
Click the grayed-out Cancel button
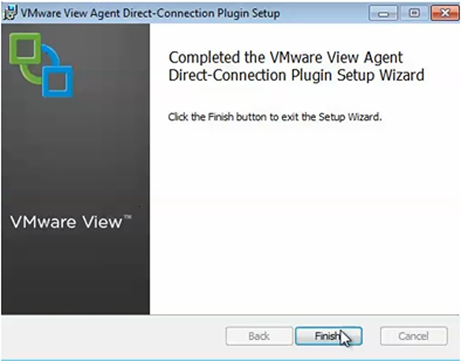click(x=414, y=336)
